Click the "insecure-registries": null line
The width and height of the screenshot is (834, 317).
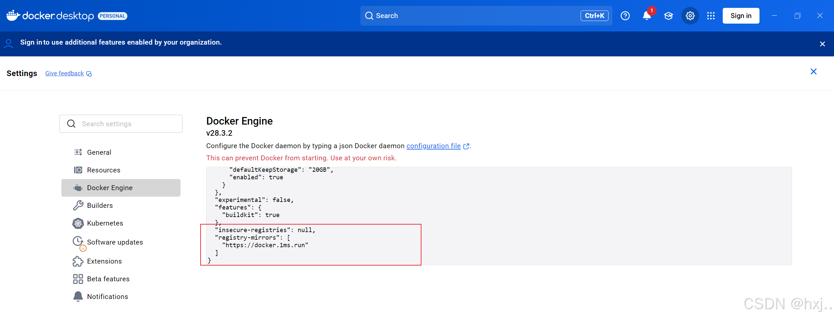point(265,230)
